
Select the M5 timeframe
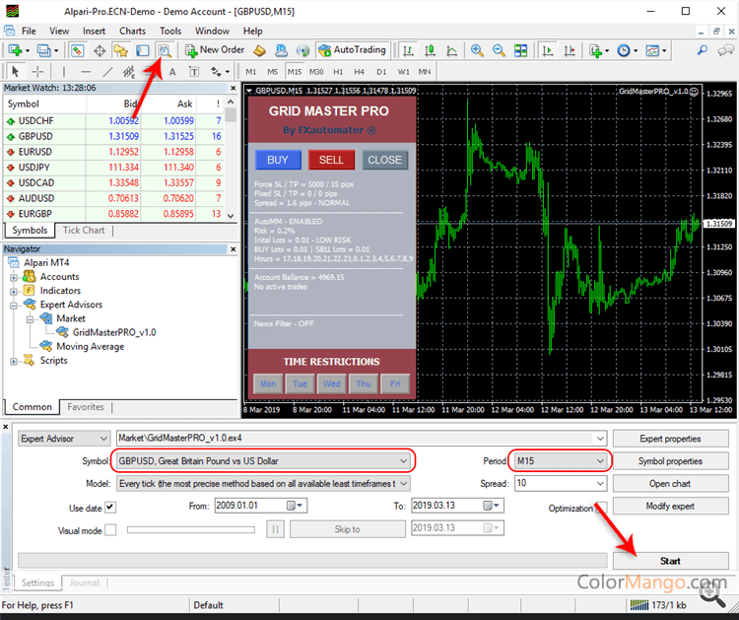click(x=272, y=72)
